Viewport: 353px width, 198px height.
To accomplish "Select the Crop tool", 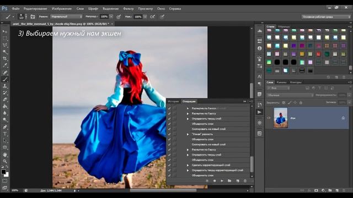I will click(5, 59).
